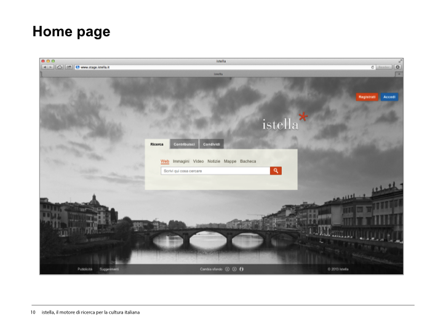
Task: Click the istella tab title in tab bar
Action: coord(218,74)
